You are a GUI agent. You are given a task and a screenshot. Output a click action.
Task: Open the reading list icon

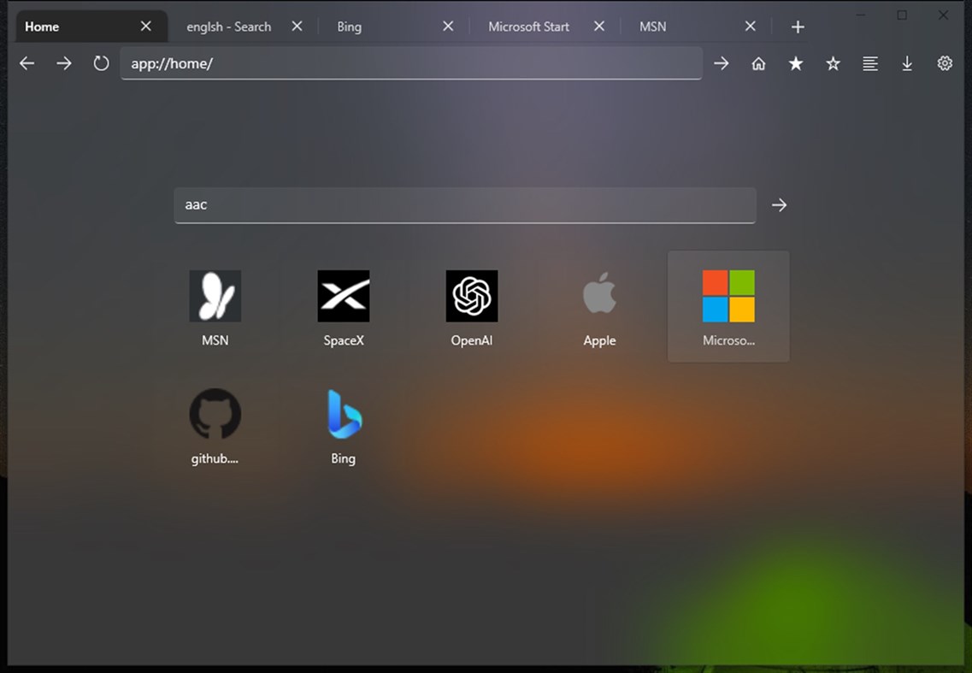pyautogui.click(x=870, y=62)
